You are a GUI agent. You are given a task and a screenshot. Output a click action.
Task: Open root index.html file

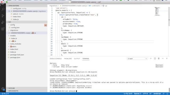click(x=27, y=49)
